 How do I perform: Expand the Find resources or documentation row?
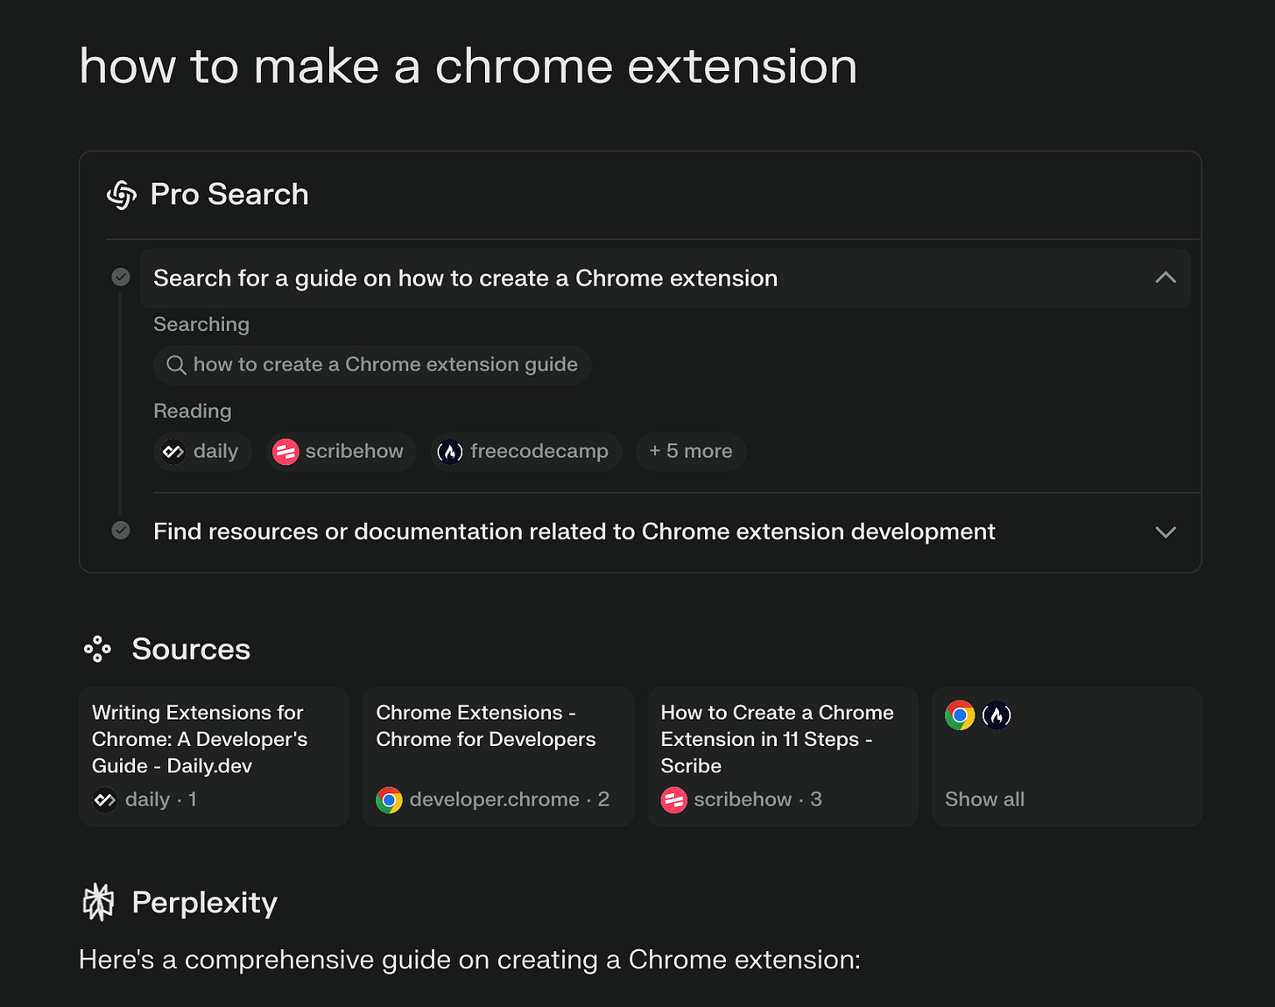[x=574, y=532]
